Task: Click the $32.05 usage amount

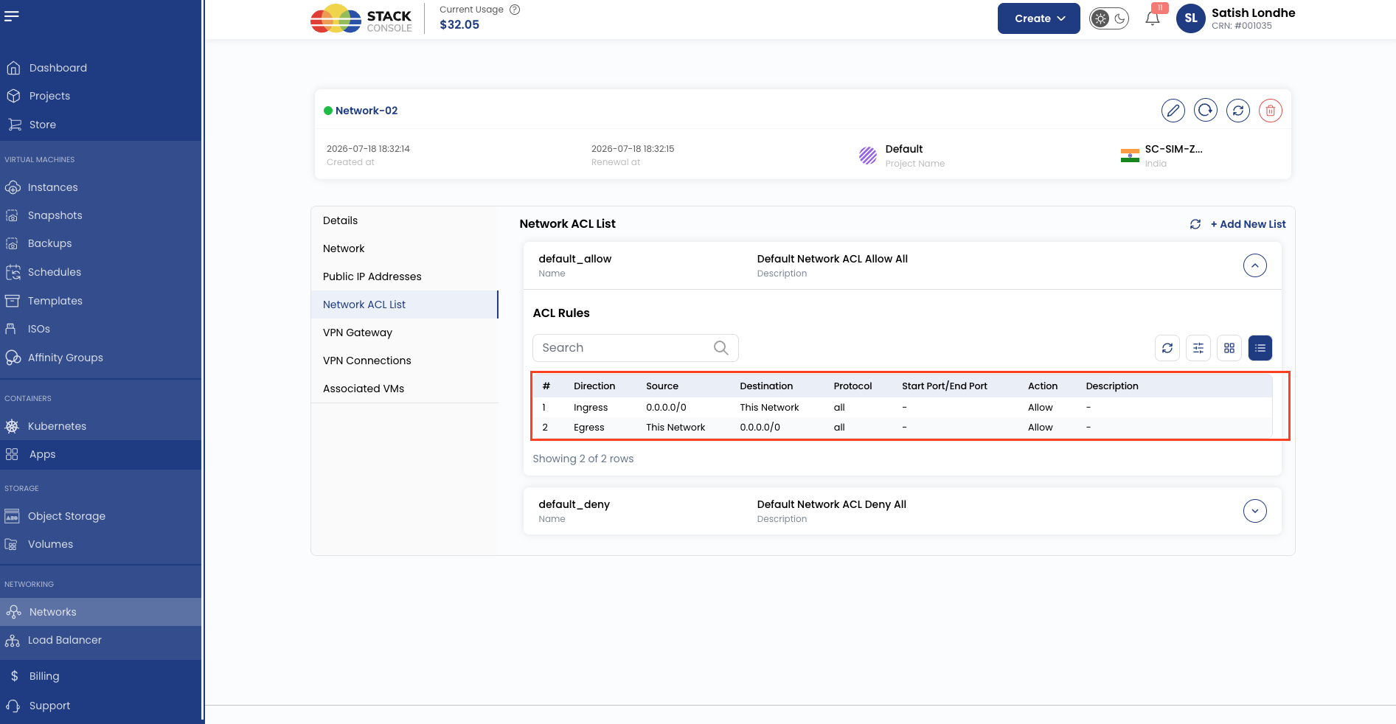Action: [459, 24]
